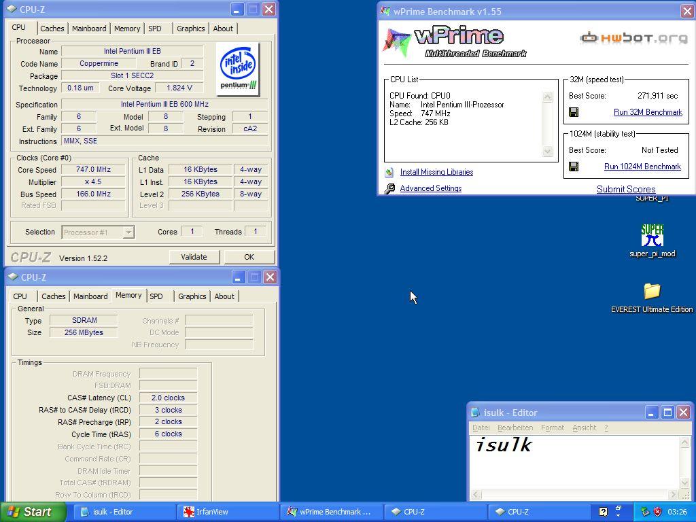This screenshot has height=522, width=696.
Task: Switch to IrfanView from the taskbar
Action: click(x=228, y=512)
